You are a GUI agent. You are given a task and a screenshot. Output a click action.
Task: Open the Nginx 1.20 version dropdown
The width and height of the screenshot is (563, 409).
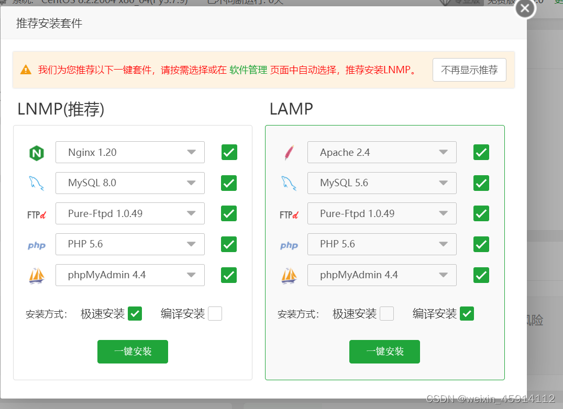click(x=130, y=152)
